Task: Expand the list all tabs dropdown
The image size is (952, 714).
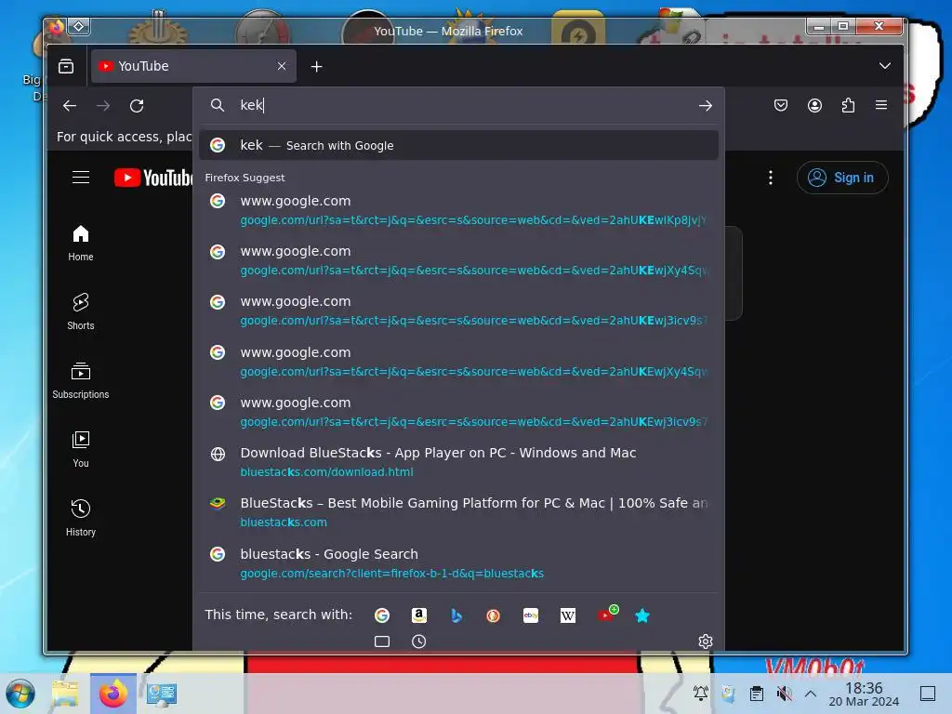Action: [x=885, y=66]
